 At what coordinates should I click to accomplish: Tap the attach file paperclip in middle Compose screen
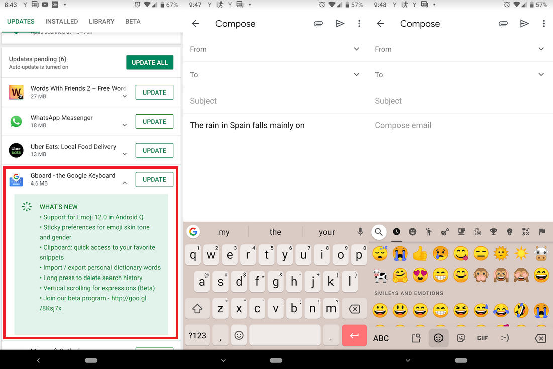[x=318, y=24]
